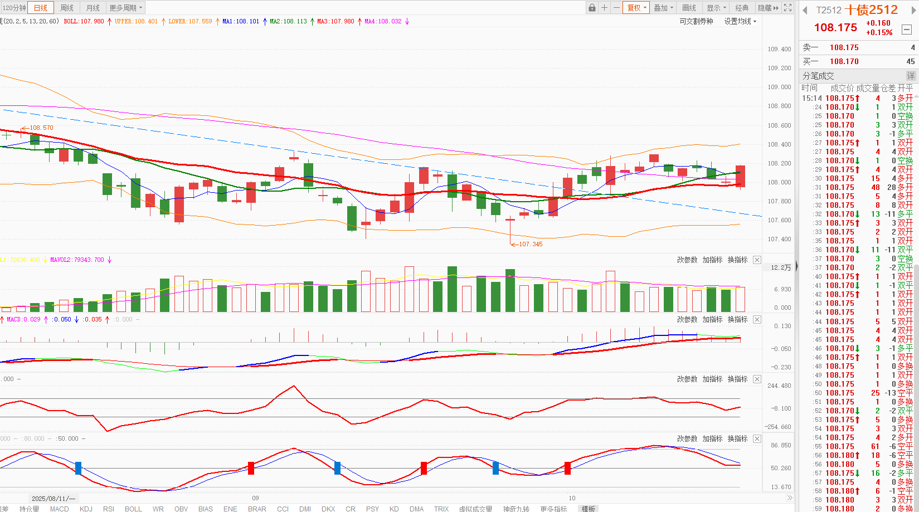Collapse the quote panel using minus box
The height and width of the screenshot is (512, 919).
click(x=907, y=30)
